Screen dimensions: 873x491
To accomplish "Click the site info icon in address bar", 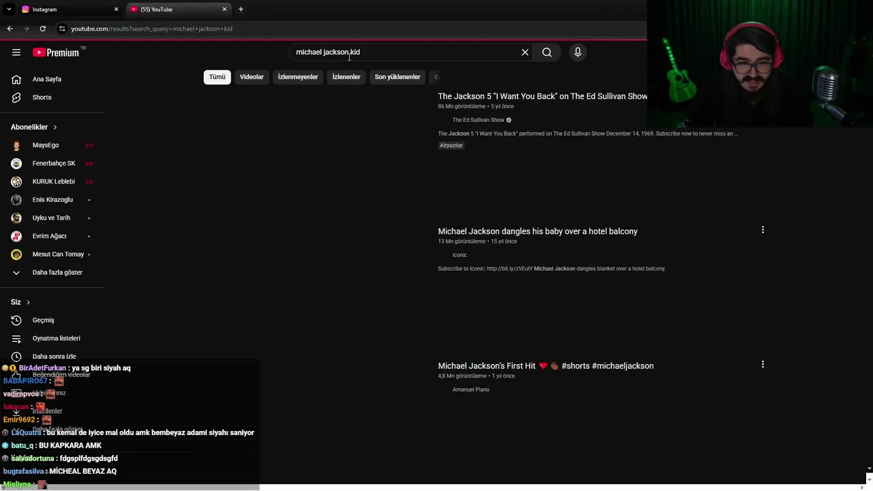I will coord(62,29).
